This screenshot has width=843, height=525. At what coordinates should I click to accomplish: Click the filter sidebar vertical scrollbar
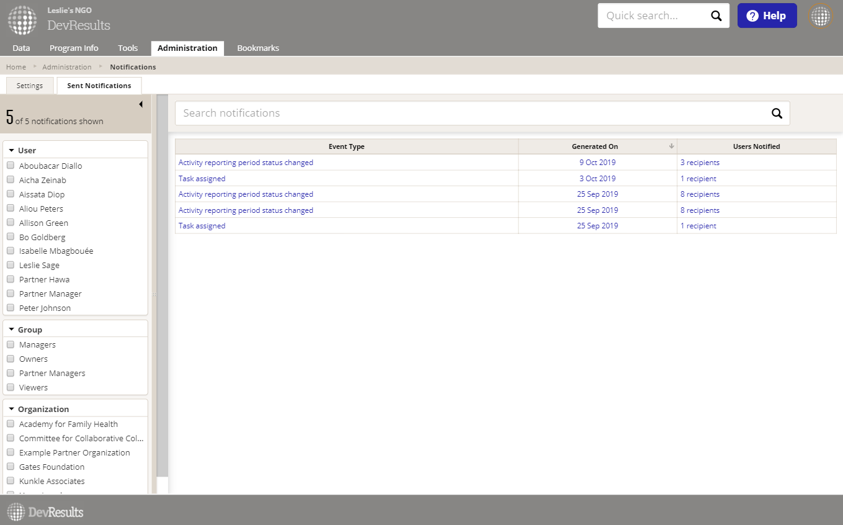point(163,285)
